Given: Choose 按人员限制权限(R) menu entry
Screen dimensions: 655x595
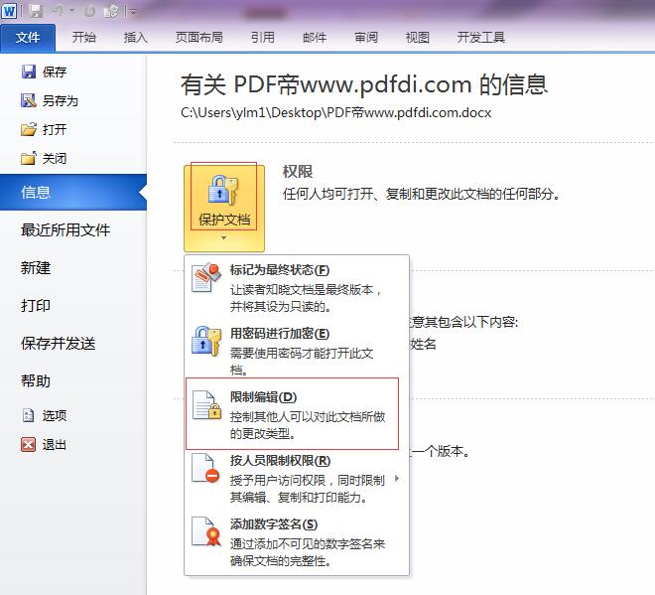Looking at the screenshot, I should click(x=297, y=479).
